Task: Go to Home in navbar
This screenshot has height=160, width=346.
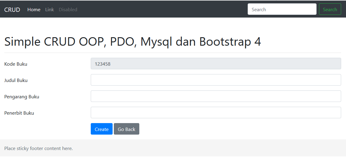Action: click(x=34, y=9)
